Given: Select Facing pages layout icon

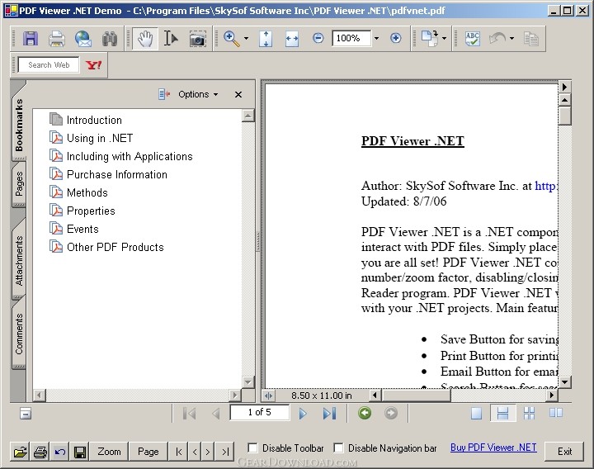Looking at the screenshot, I should coord(556,413).
